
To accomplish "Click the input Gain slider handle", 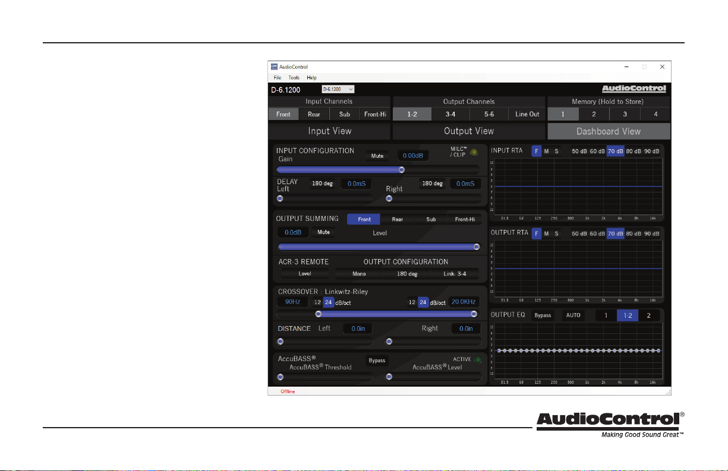I will click(x=402, y=169).
